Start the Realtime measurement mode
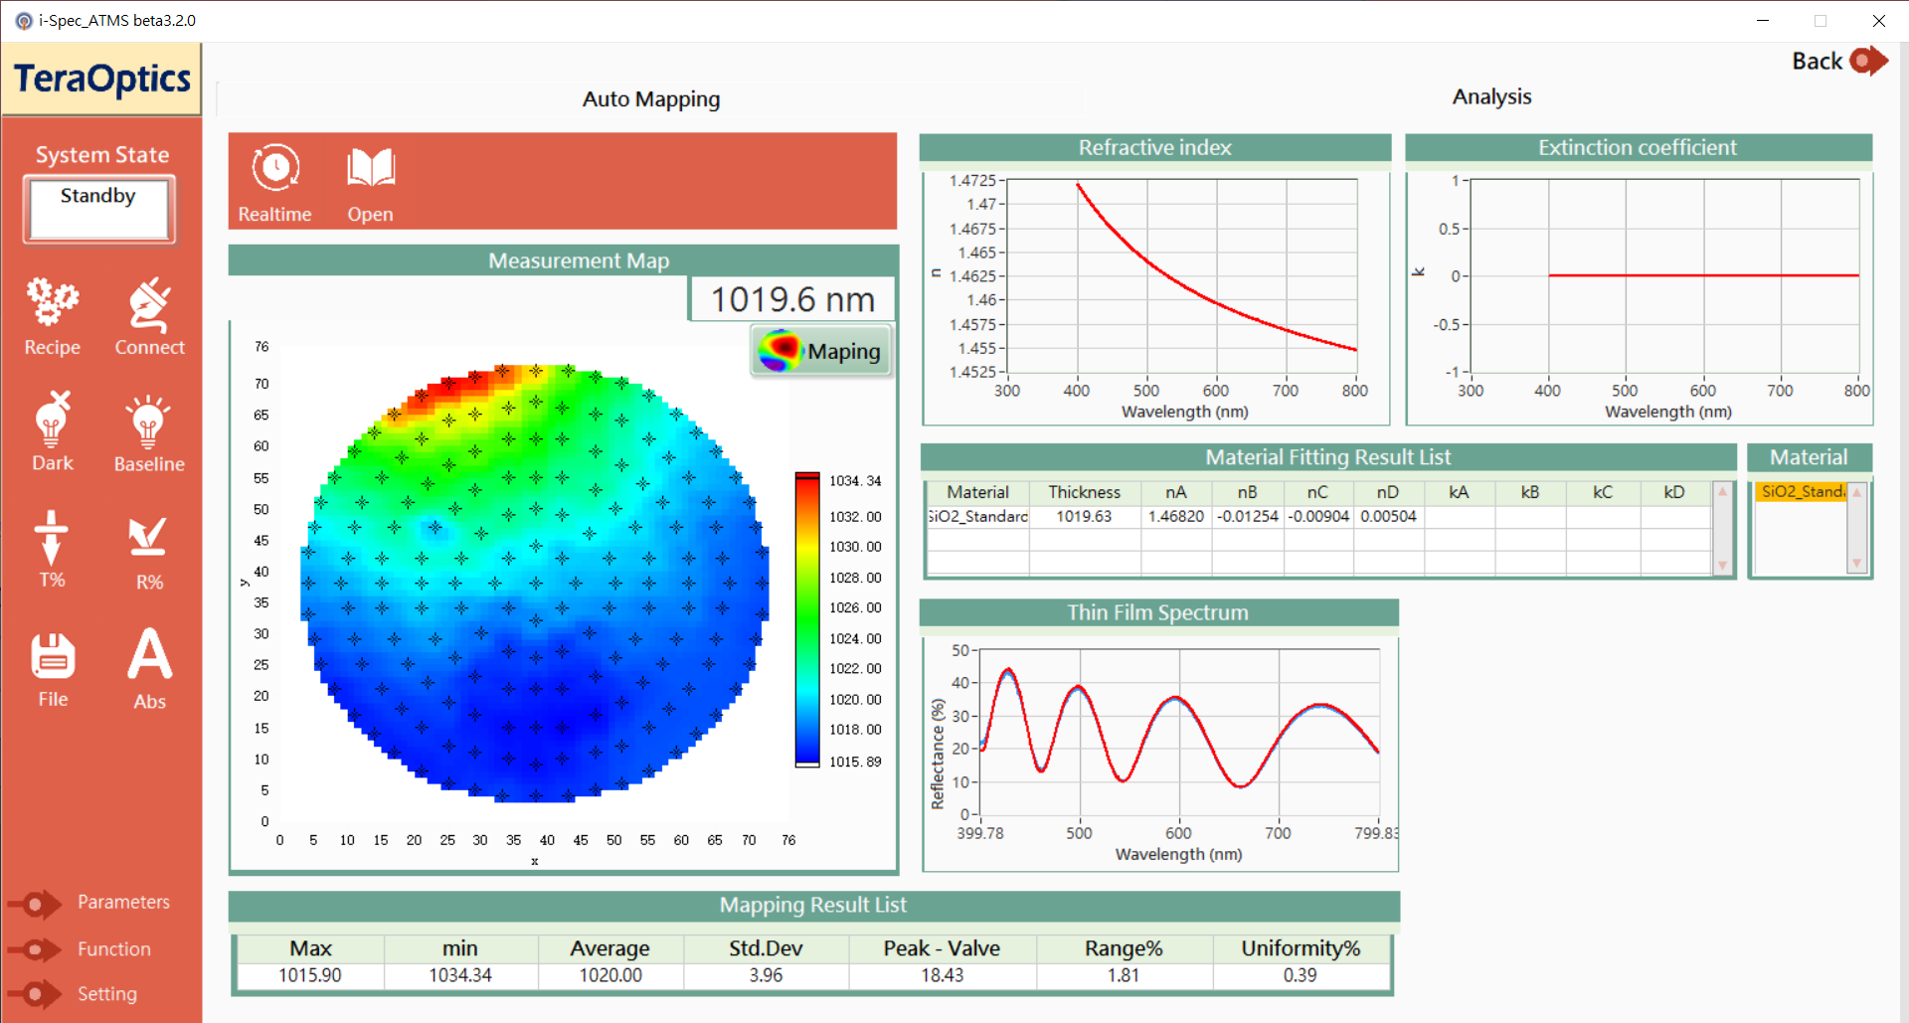 click(x=274, y=169)
